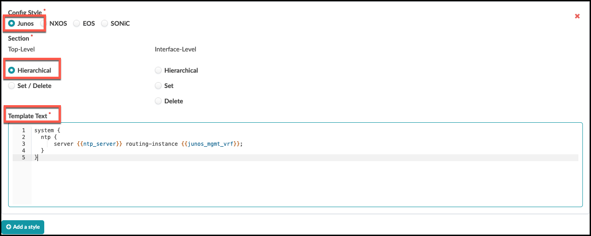Screen dimensions: 591x236
Task: Switch config style to SONiC
Action: [105, 23]
